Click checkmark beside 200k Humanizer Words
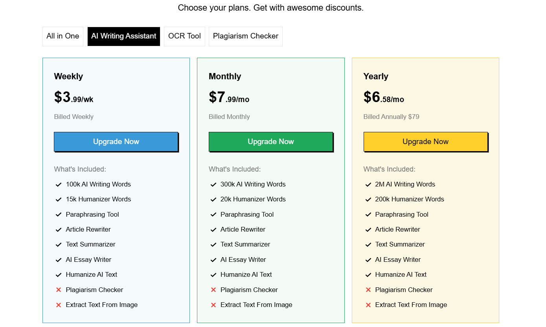 [x=368, y=199]
